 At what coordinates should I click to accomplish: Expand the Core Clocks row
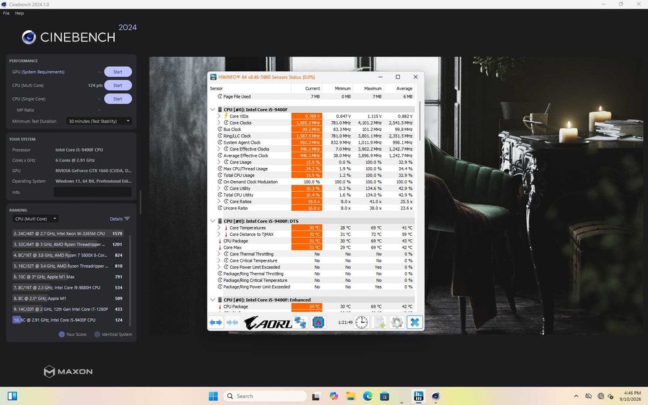click(x=219, y=122)
